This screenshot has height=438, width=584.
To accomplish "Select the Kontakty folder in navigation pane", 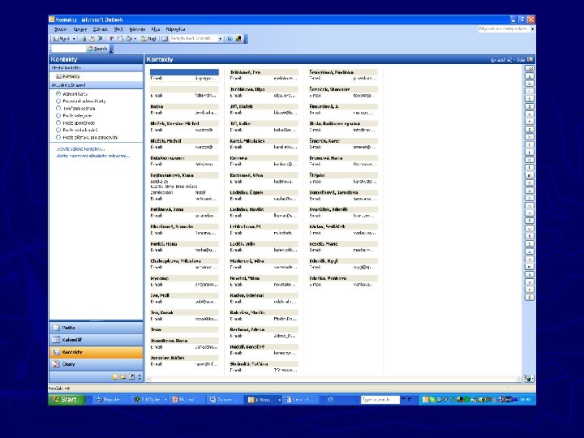I will pyautogui.click(x=68, y=76).
